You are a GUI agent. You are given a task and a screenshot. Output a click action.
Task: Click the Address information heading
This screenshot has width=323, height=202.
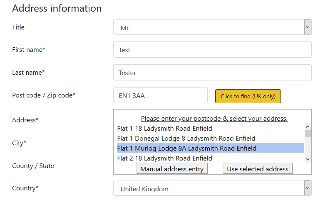tap(57, 8)
